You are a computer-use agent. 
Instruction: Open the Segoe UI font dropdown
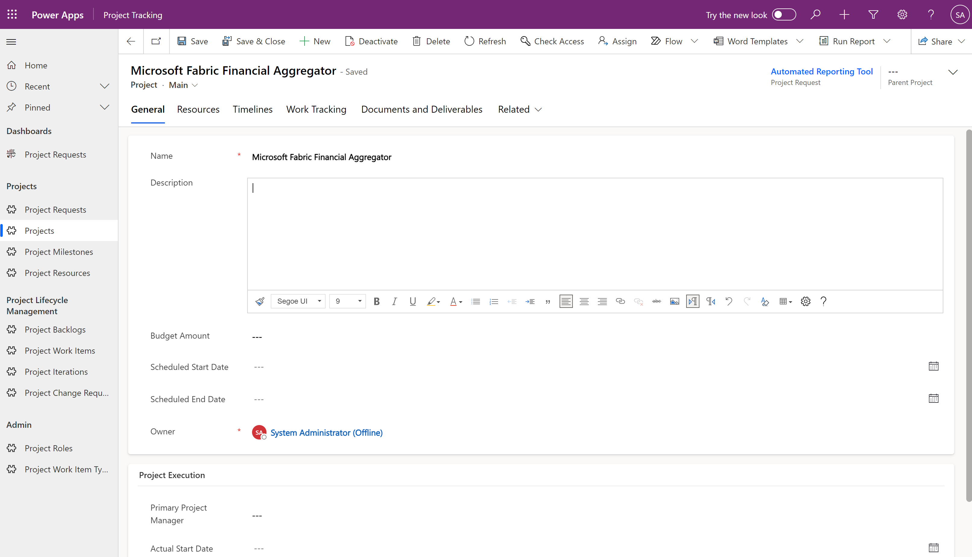pos(298,302)
